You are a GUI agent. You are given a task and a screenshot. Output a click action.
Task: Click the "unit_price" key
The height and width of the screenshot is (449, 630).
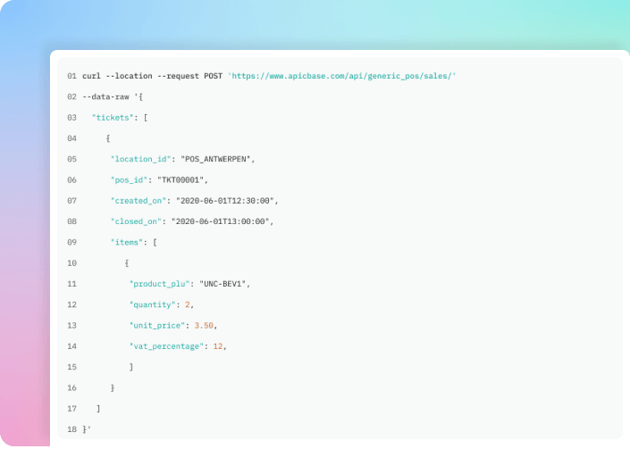[x=157, y=326]
